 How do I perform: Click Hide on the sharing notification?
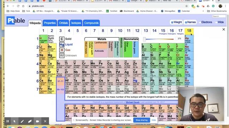pyautogui.click(x=154, y=120)
